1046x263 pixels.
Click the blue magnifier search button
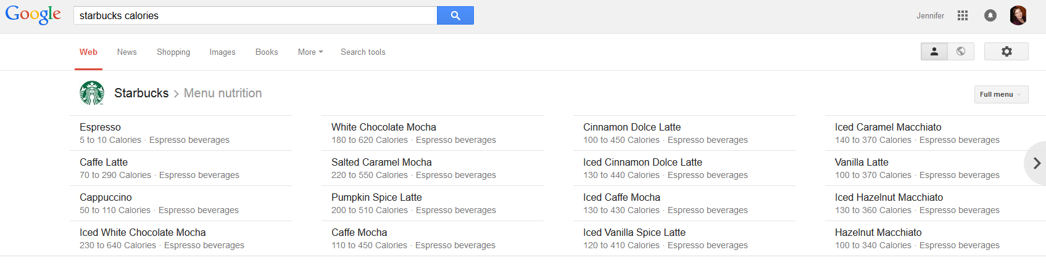coord(455,15)
